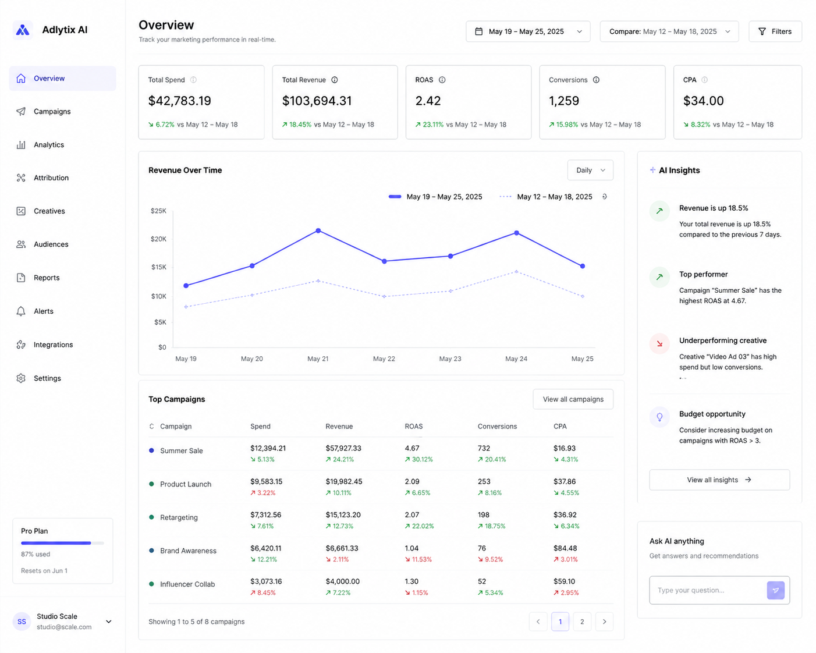The height and width of the screenshot is (653, 816).
Task: Toggle the May 19 – May 25 legend series
Action: (435, 197)
